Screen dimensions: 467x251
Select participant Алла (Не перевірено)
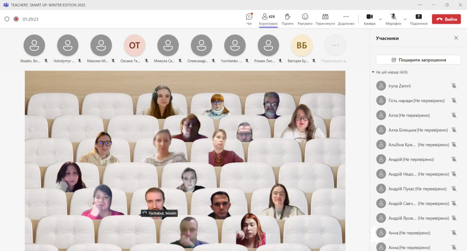pos(416,115)
